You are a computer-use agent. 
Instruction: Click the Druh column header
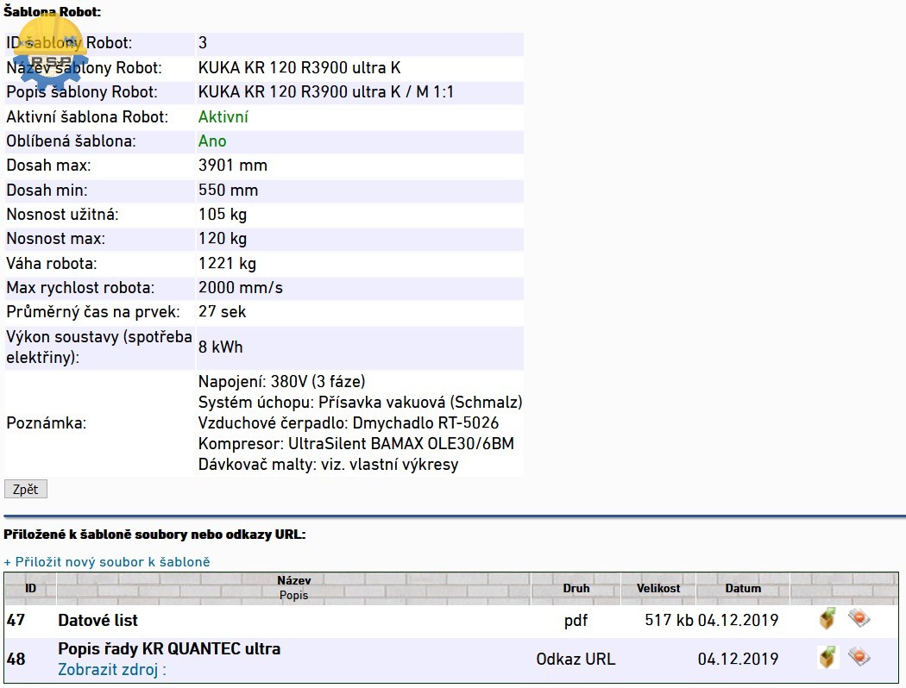[576, 588]
